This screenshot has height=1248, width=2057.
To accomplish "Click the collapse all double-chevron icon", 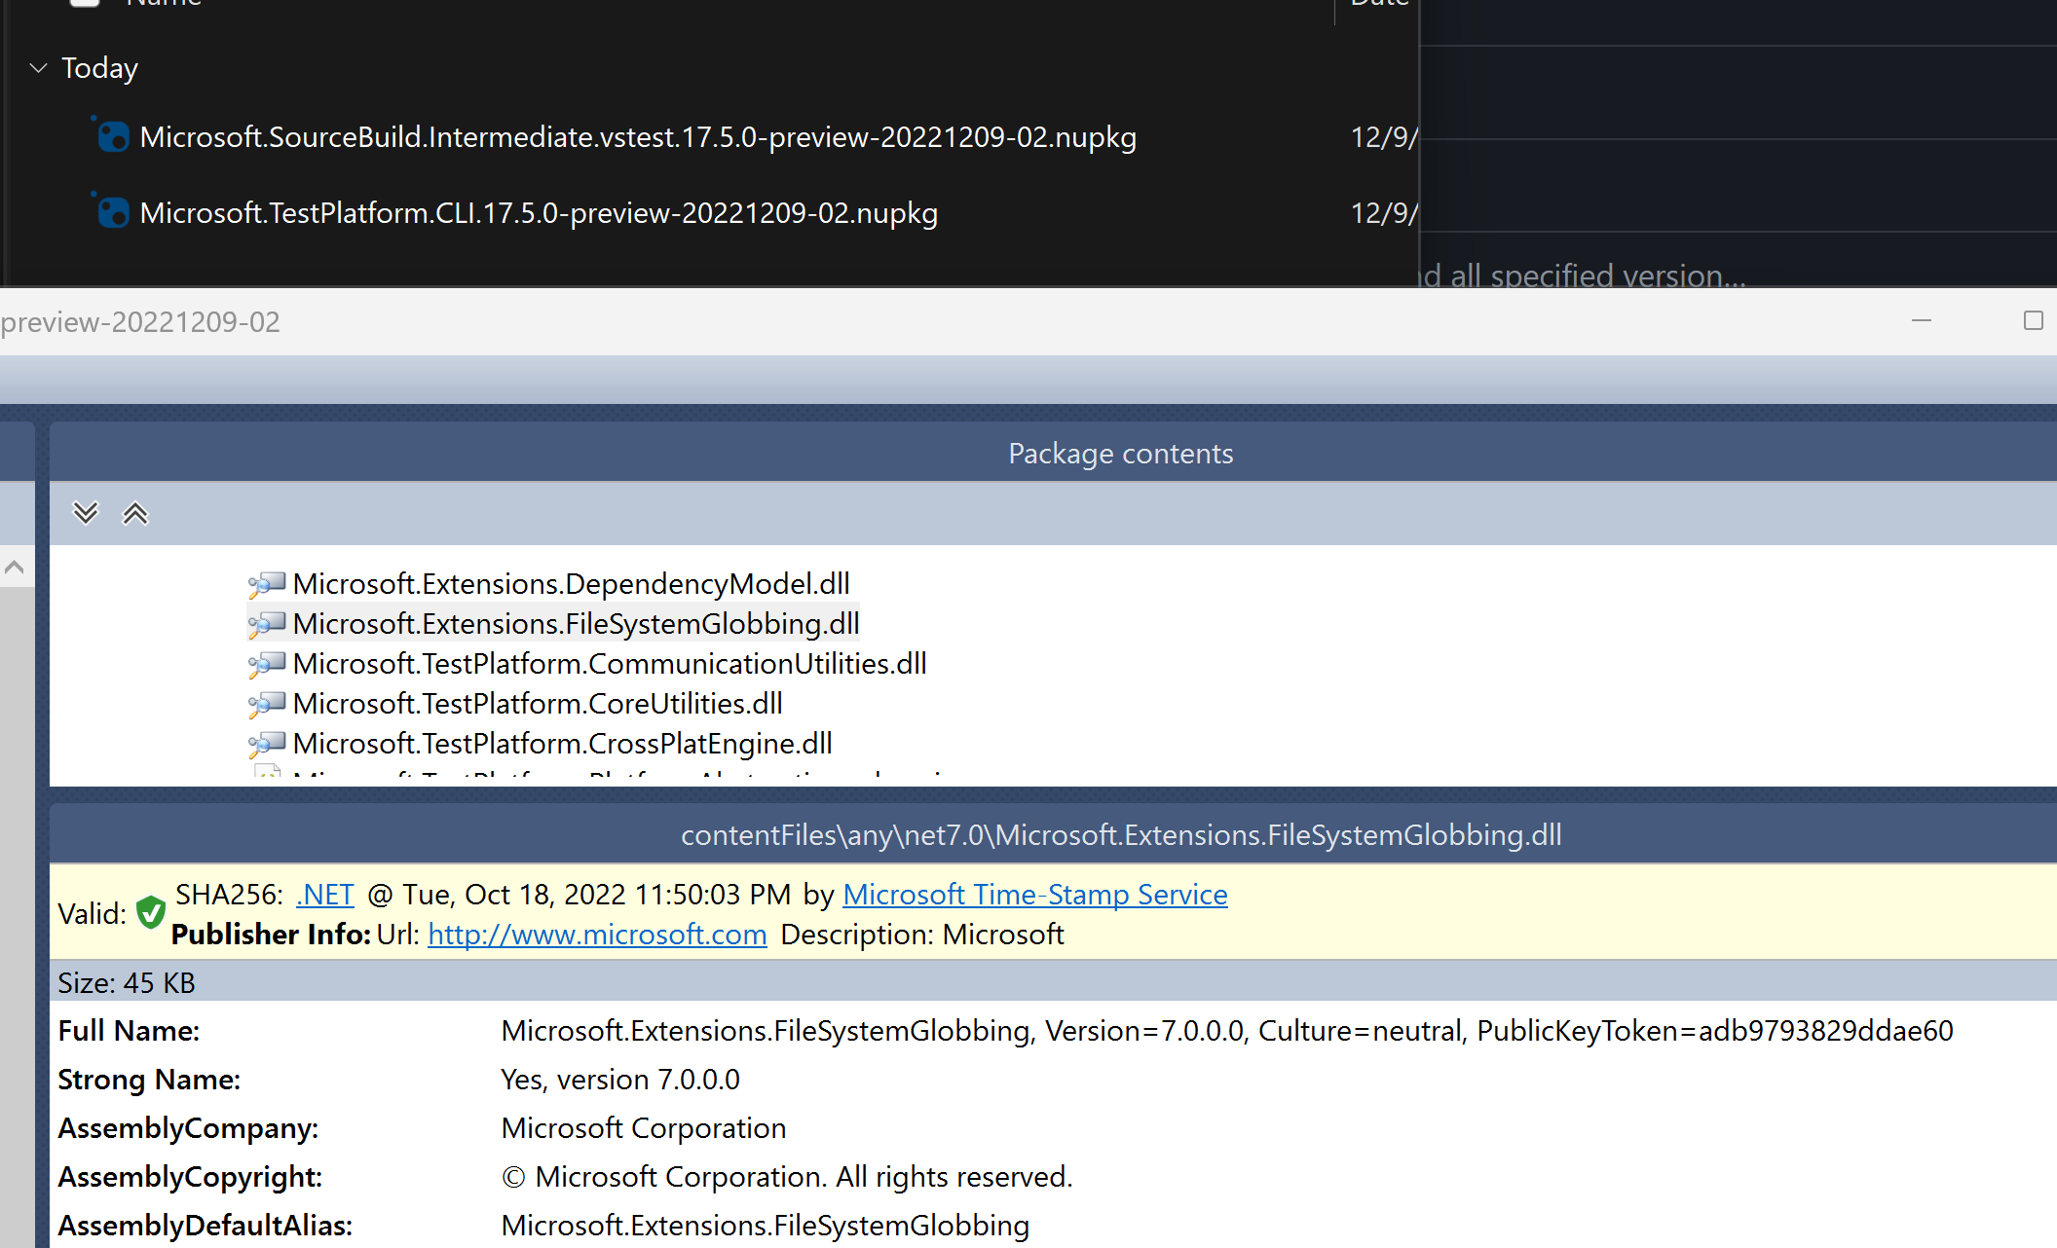I will point(134,513).
